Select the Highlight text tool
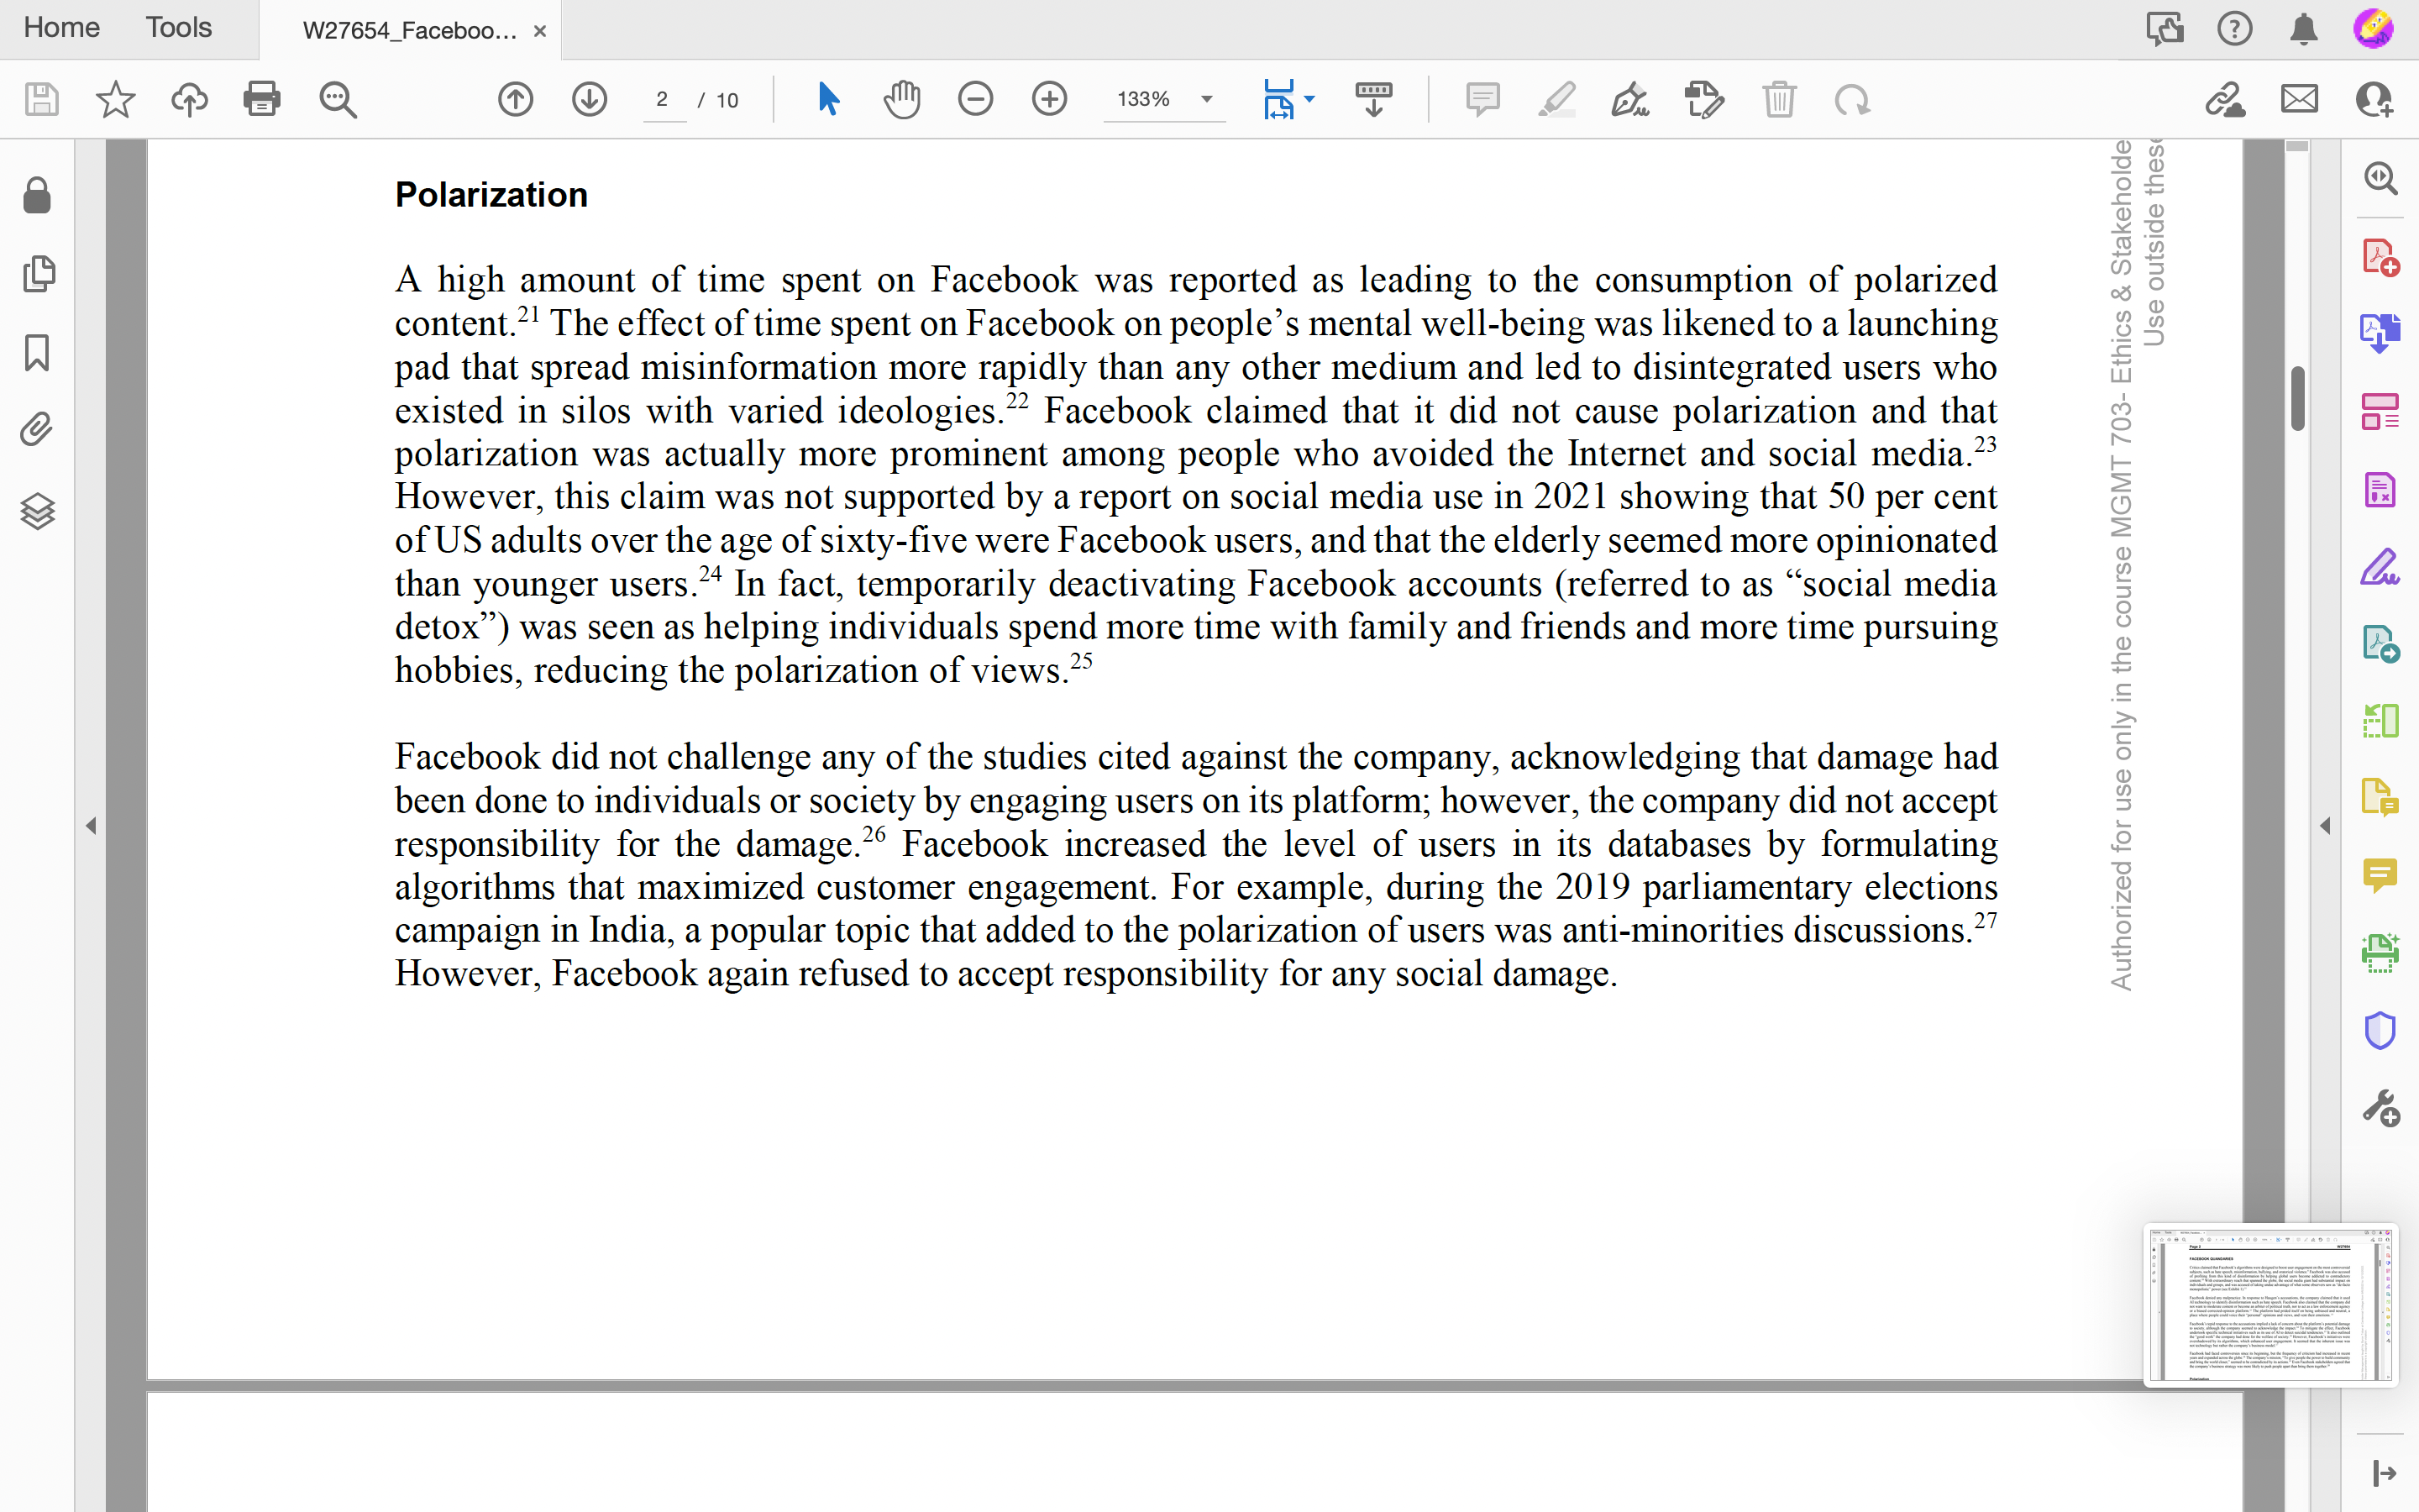 [1556, 99]
